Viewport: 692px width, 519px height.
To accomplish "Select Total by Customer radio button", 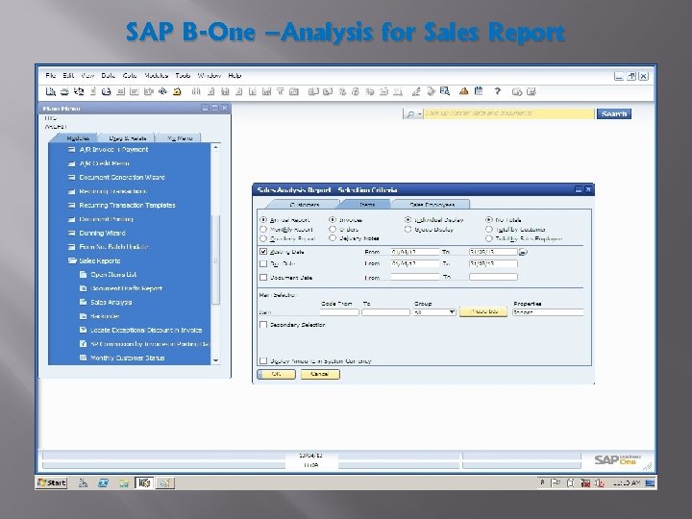I will pos(489,229).
